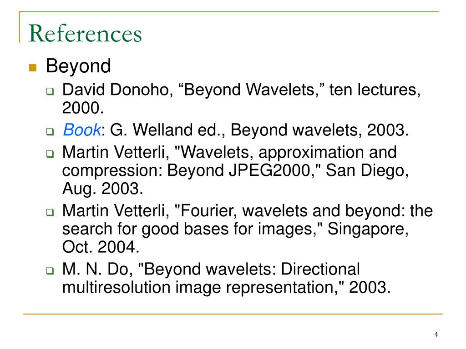Viewport: 466px width, 349px height.
Task: Click the bullet before David Donoho
Action: point(50,91)
